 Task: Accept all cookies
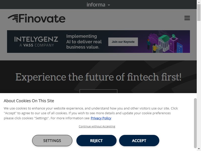click(x=139, y=141)
